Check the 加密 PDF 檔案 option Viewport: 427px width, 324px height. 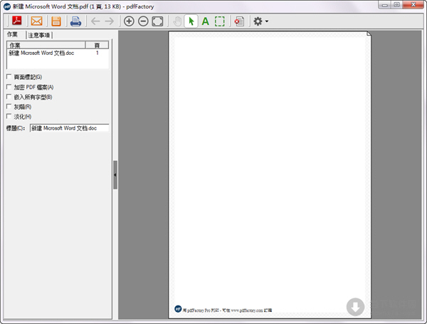point(9,87)
